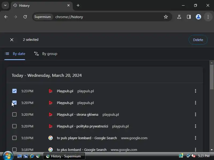Open the Chrome Labs flask icon
Image resolution: width=214 pixels, height=160 pixels.
(179, 17)
